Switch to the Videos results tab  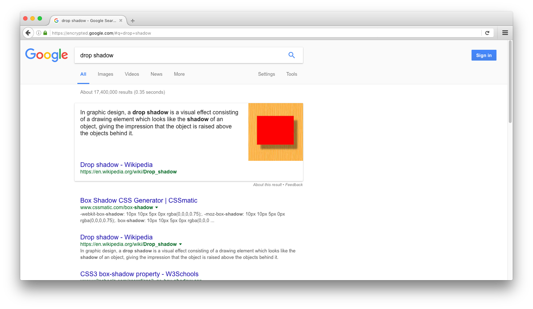tap(132, 74)
